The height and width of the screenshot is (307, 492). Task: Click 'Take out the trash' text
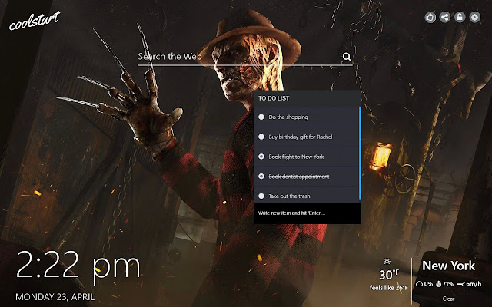click(x=289, y=196)
